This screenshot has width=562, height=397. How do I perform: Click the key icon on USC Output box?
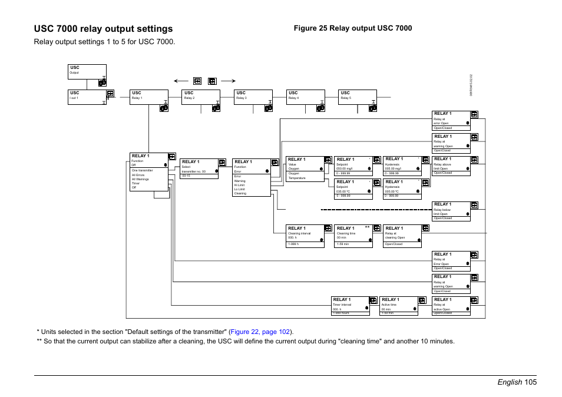pyautogui.click(x=103, y=83)
